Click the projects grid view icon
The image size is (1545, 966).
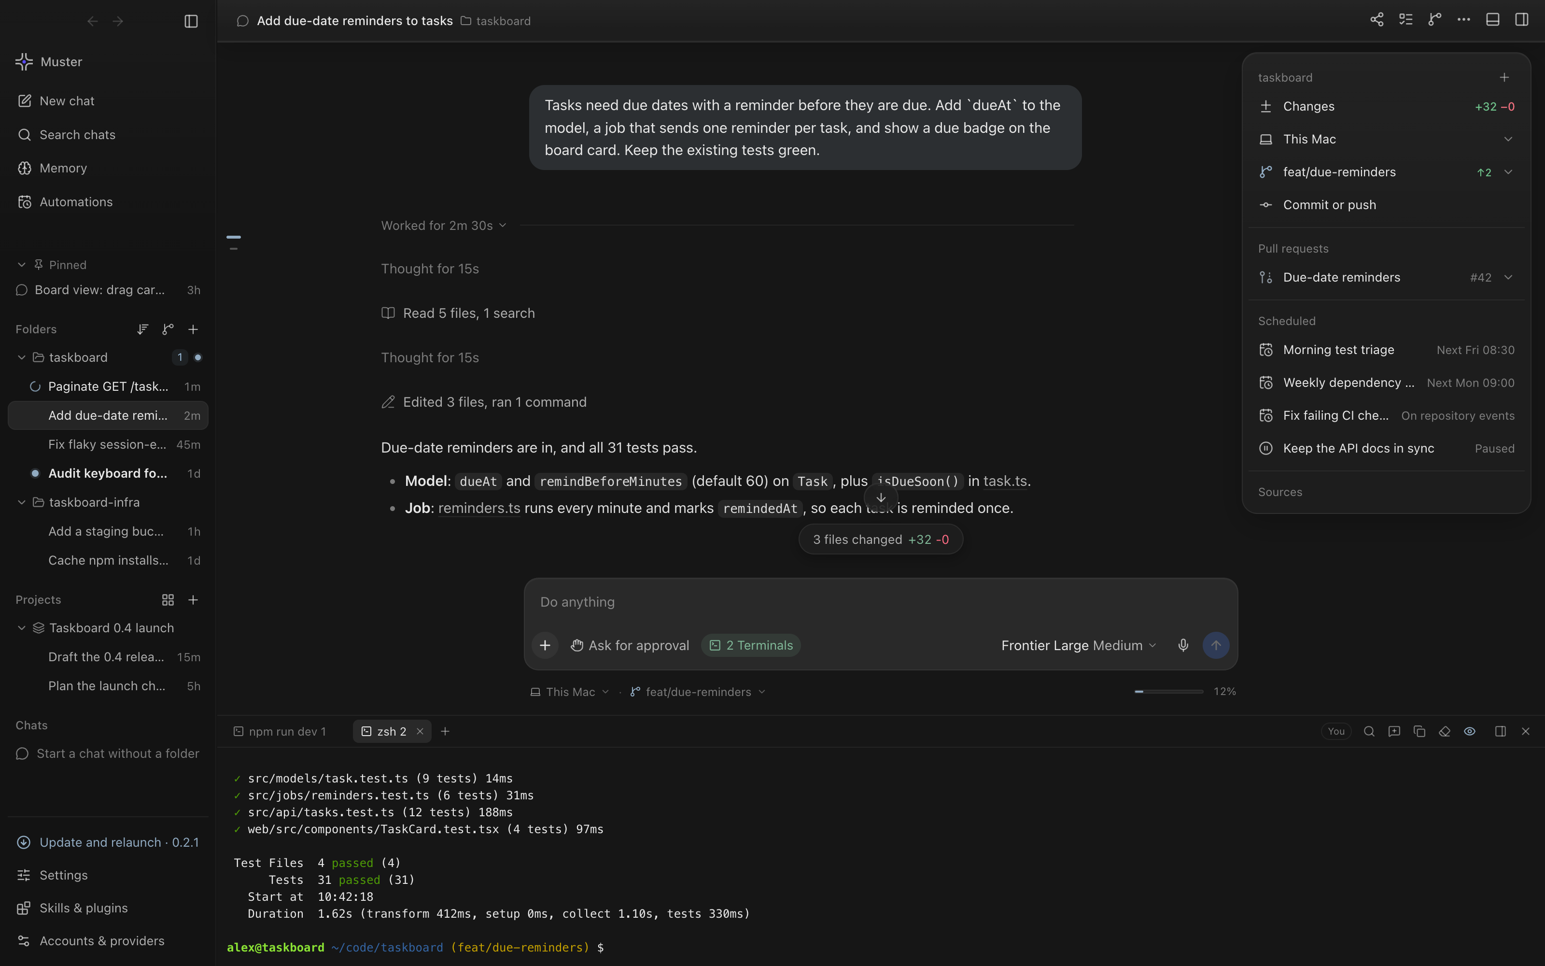pos(168,599)
